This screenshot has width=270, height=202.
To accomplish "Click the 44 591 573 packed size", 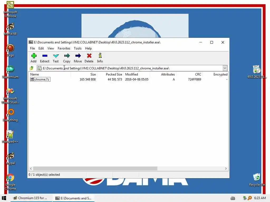I will [115, 79].
